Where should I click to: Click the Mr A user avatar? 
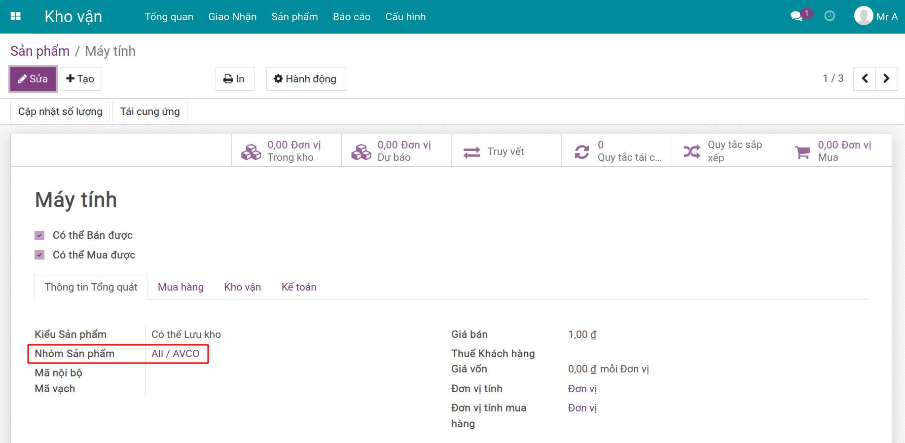(x=864, y=16)
